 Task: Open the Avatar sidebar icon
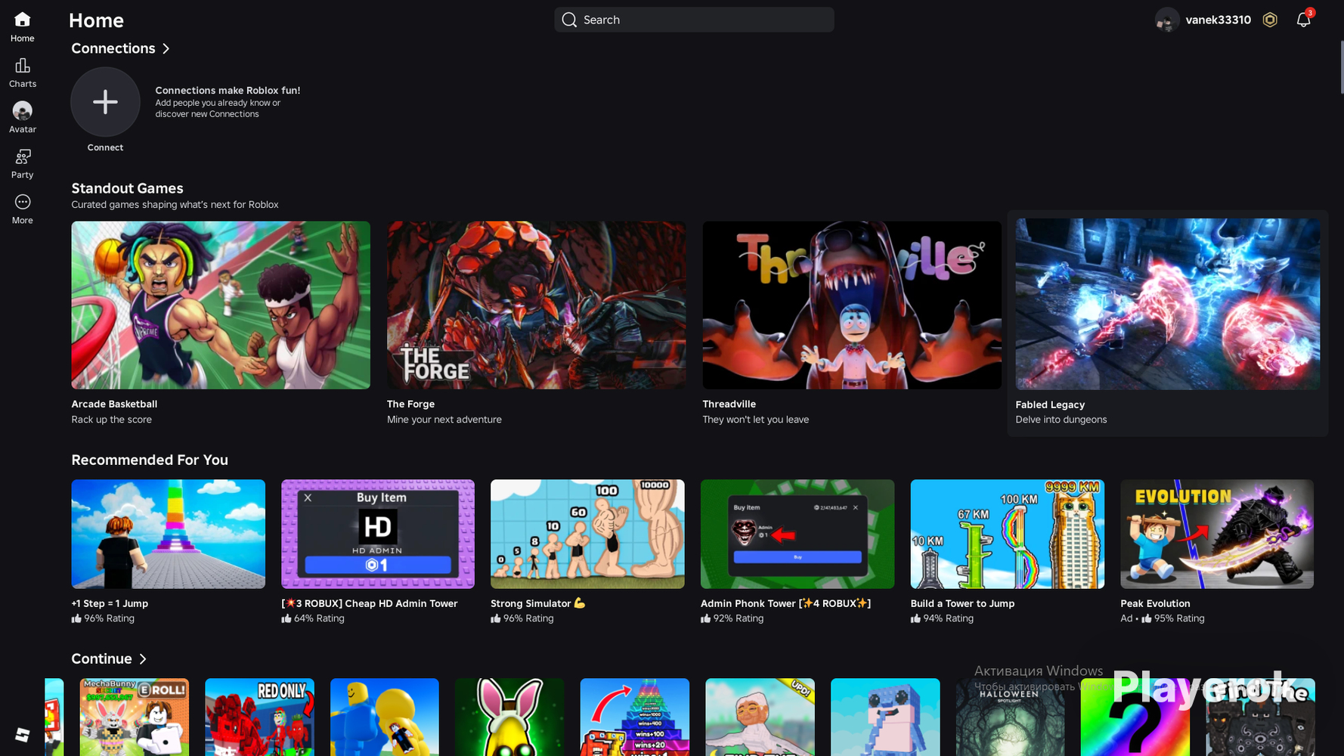[22, 111]
